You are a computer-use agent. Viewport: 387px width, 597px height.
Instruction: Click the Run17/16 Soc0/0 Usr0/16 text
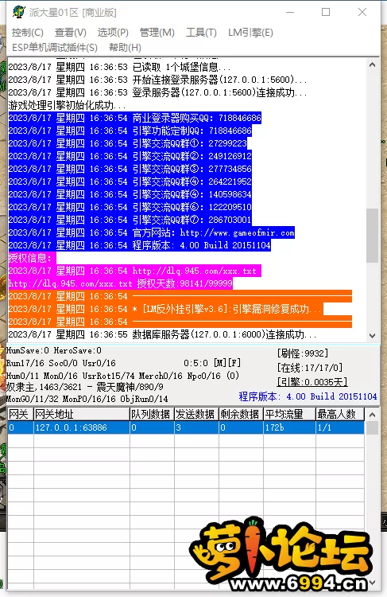click(x=61, y=363)
